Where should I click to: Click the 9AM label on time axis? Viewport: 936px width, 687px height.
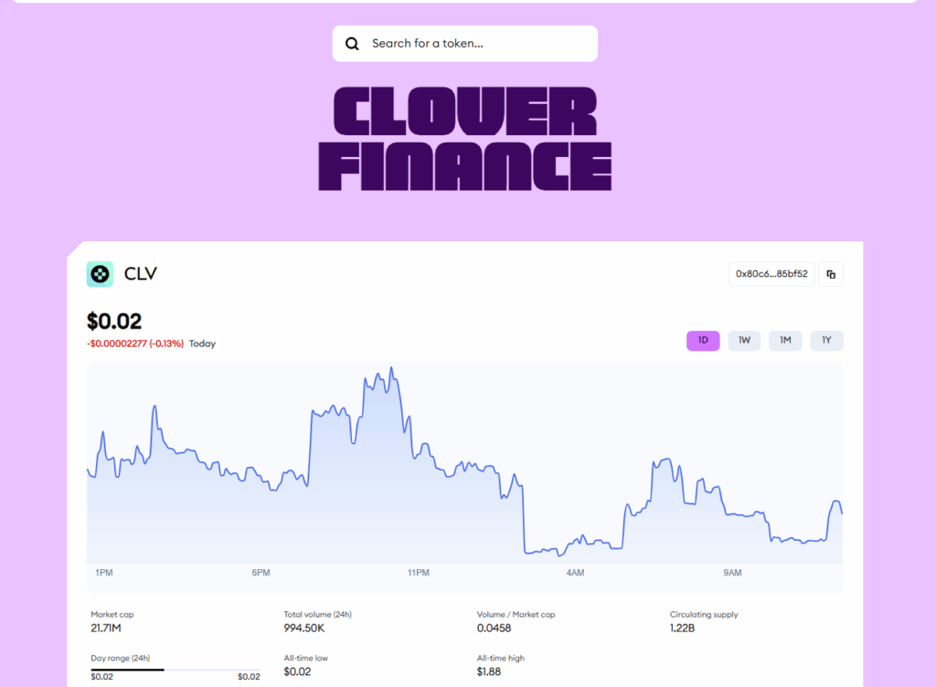pos(732,573)
